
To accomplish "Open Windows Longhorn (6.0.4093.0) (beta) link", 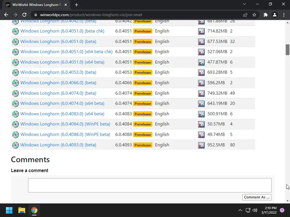I will coord(58,145).
